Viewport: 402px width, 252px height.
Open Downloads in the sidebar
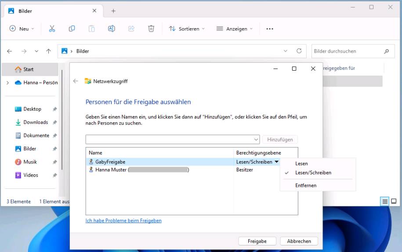click(x=36, y=122)
